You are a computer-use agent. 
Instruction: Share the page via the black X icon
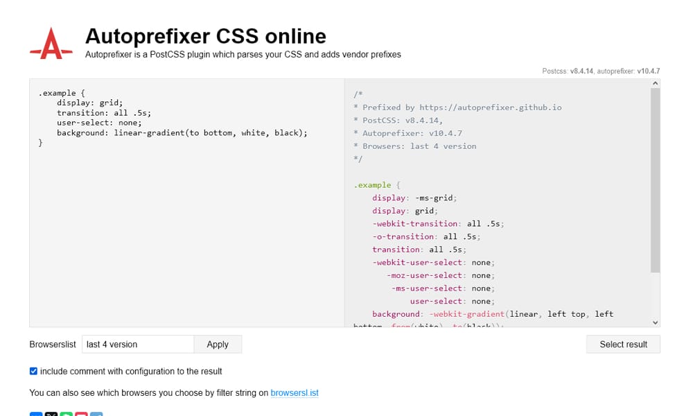[51, 414]
